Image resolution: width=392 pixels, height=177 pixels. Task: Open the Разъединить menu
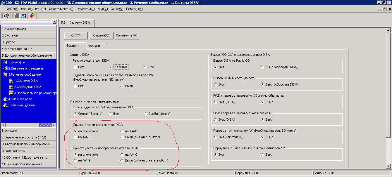(33, 9)
